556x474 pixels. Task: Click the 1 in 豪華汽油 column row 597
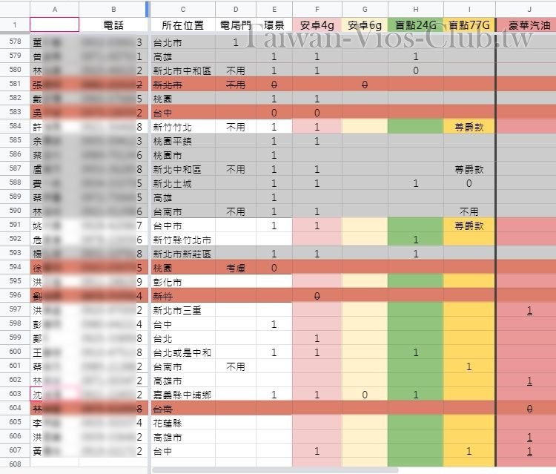[x=529, y=310]
